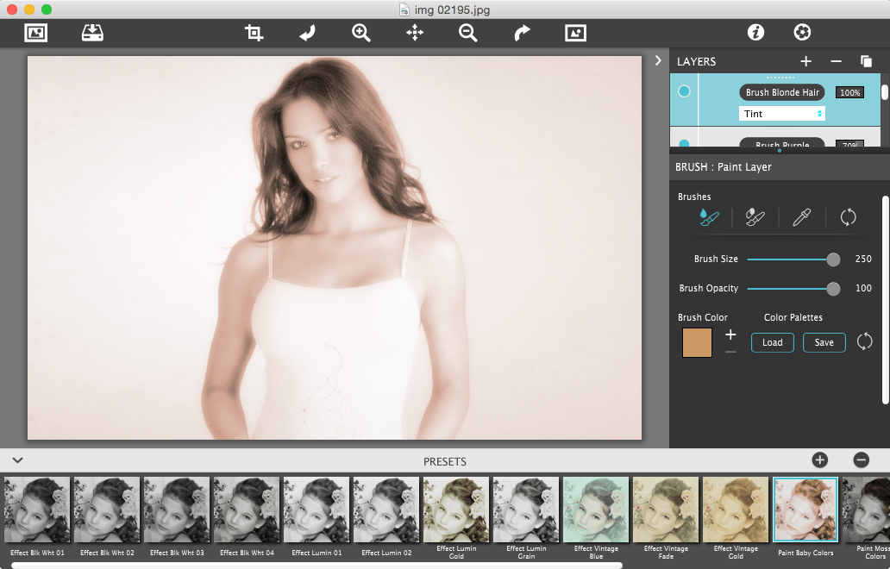890x569 pixels.
Task: Select the Paint Baby Colors preset
Action: coord(805,510)
